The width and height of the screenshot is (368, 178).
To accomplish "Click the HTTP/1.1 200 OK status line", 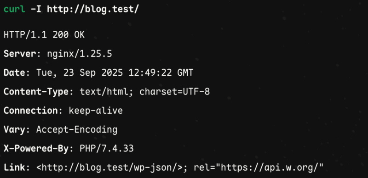I will pos(44,35).
